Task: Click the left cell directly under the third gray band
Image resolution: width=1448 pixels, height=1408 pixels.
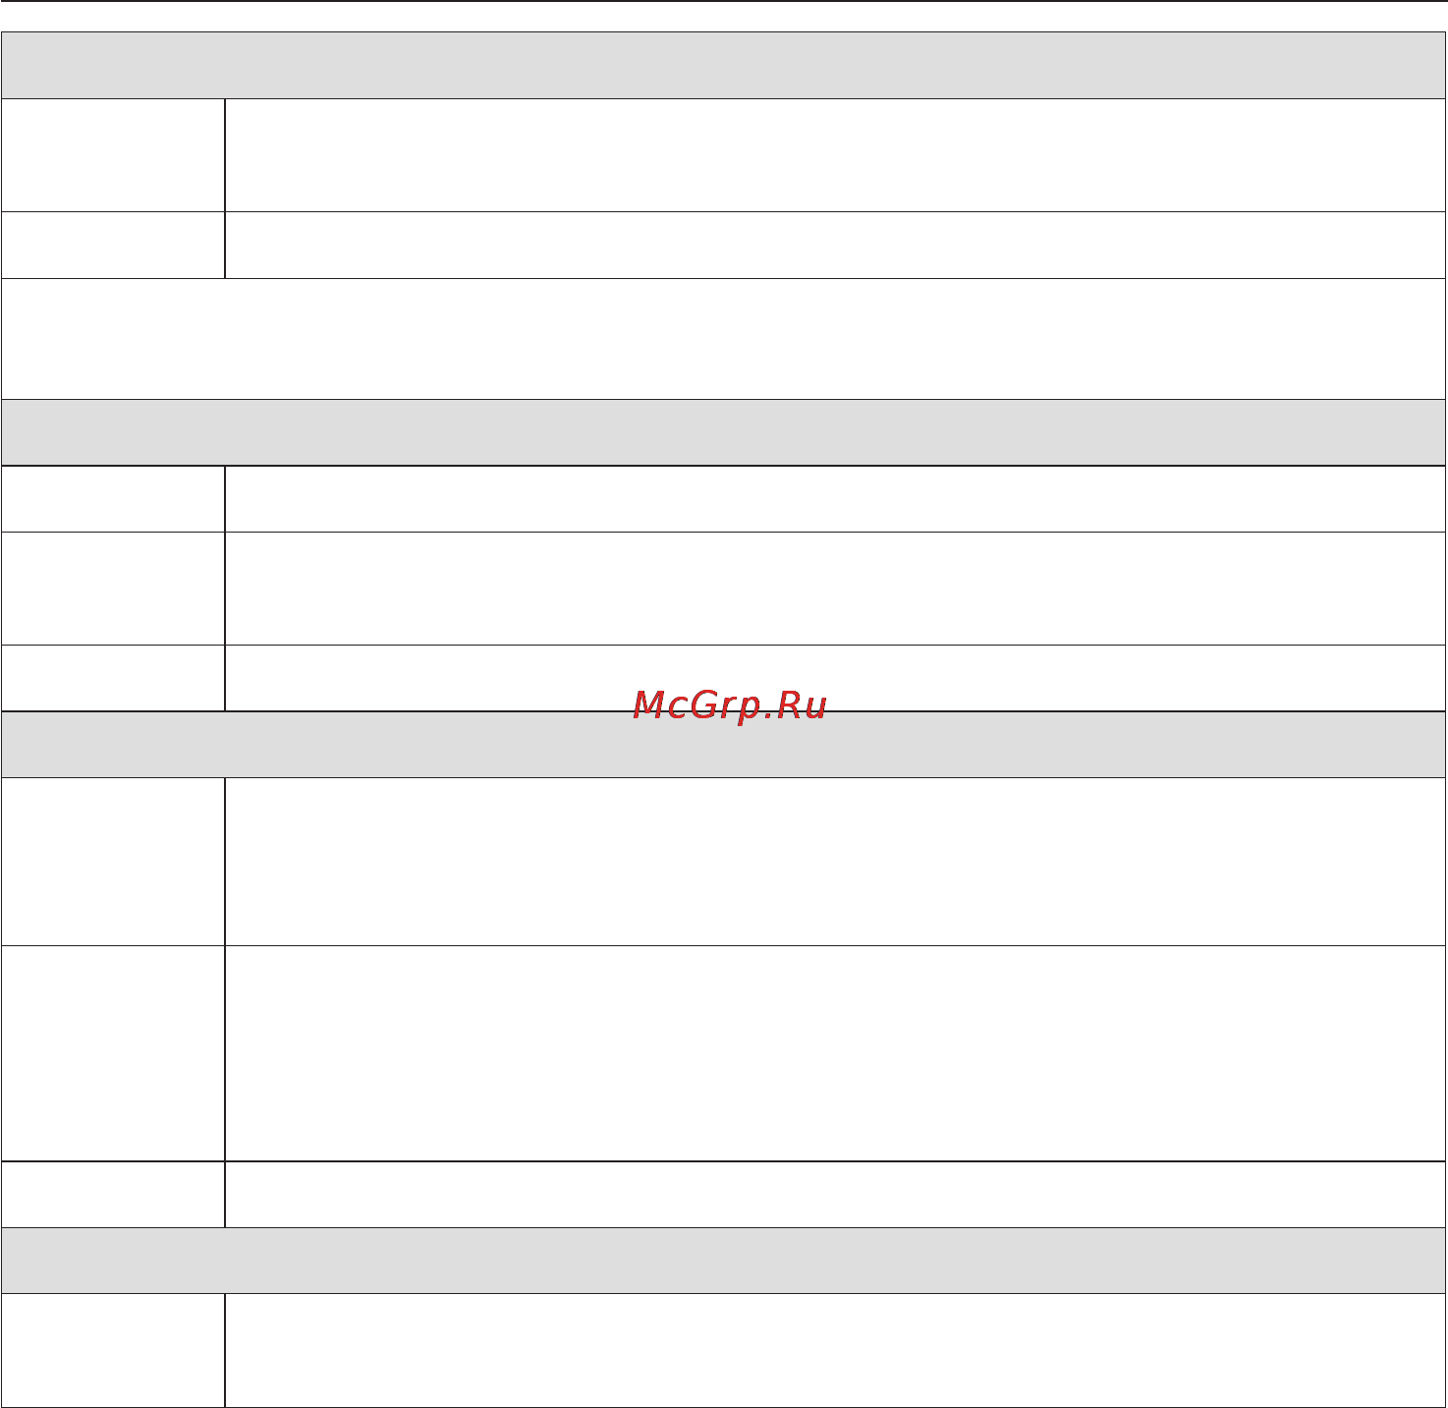Action: (x=113, y=862)
